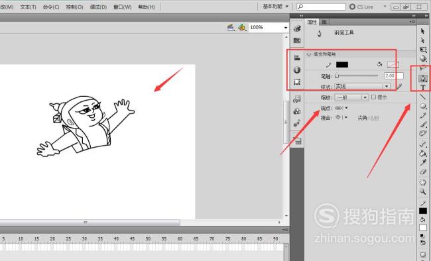Click the edit stroke style pencil icon
This screenshot has width=431, height=261.
[x=399, y=87]
